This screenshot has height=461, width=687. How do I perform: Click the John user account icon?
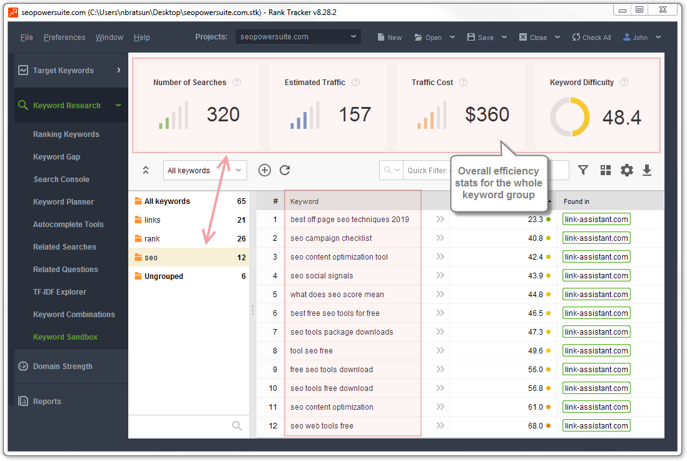[x=627, y=38]
